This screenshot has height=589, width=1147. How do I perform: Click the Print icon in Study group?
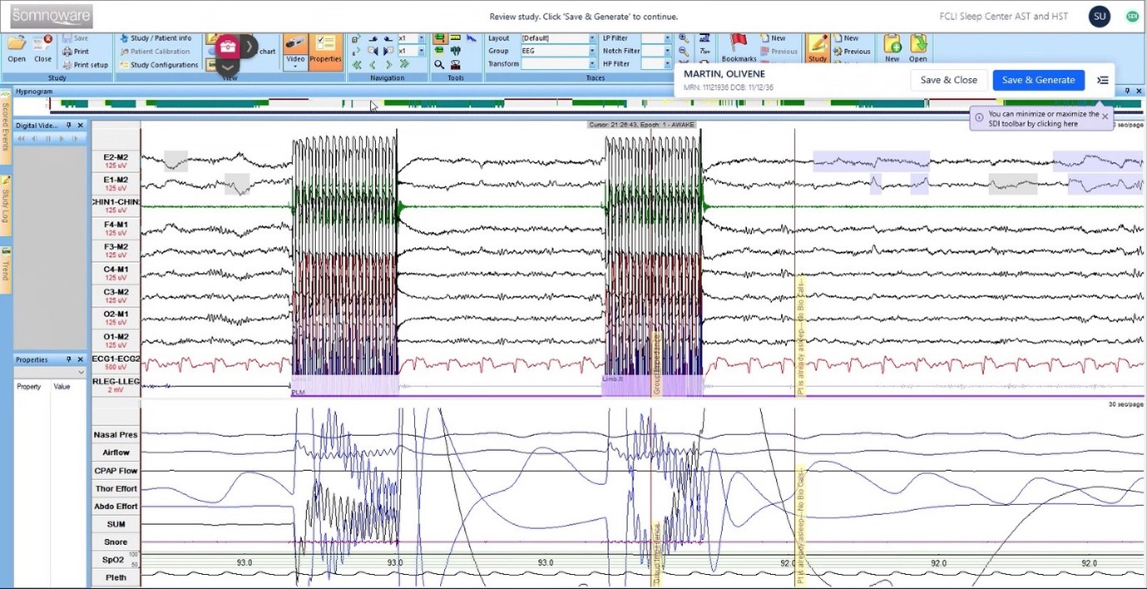[x=75, y=52]
